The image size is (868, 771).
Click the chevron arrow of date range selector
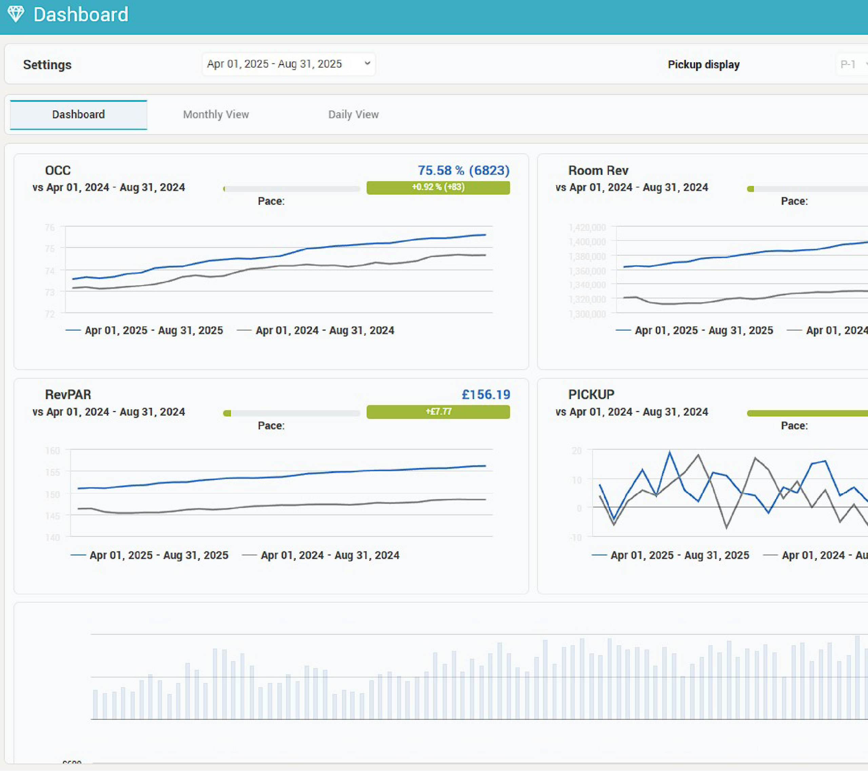(x=367, y=63)
